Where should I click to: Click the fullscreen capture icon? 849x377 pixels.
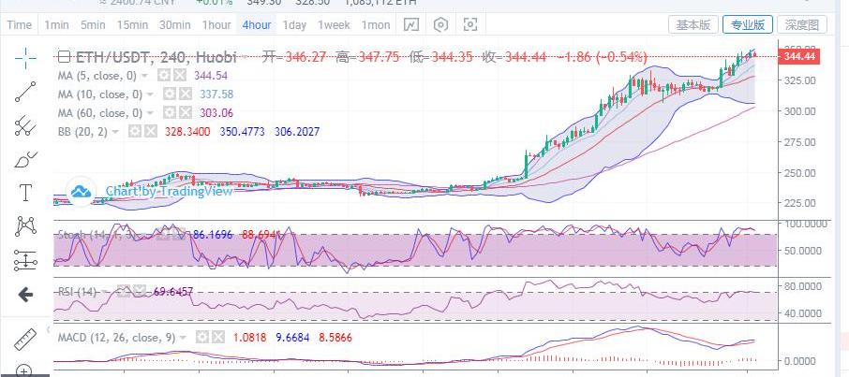(470, 25)
